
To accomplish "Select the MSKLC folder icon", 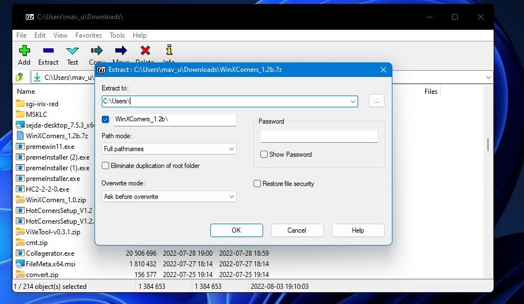I will [x=20, y=114].
